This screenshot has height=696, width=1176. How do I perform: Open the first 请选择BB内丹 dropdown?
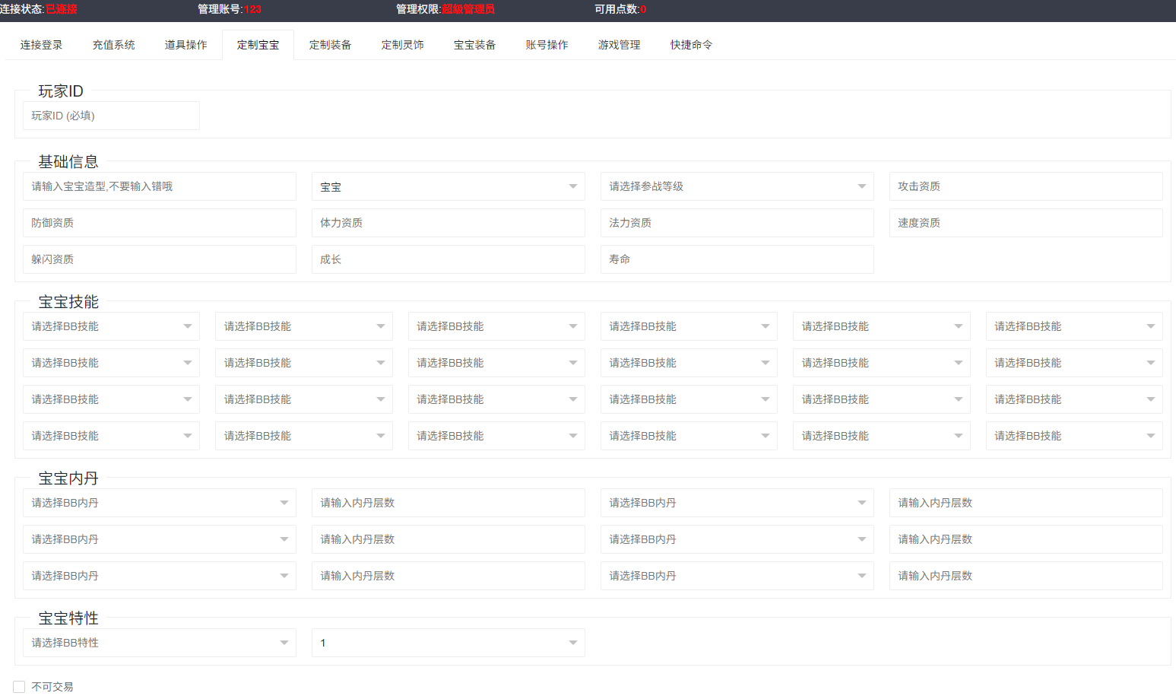tap(159, 503)
